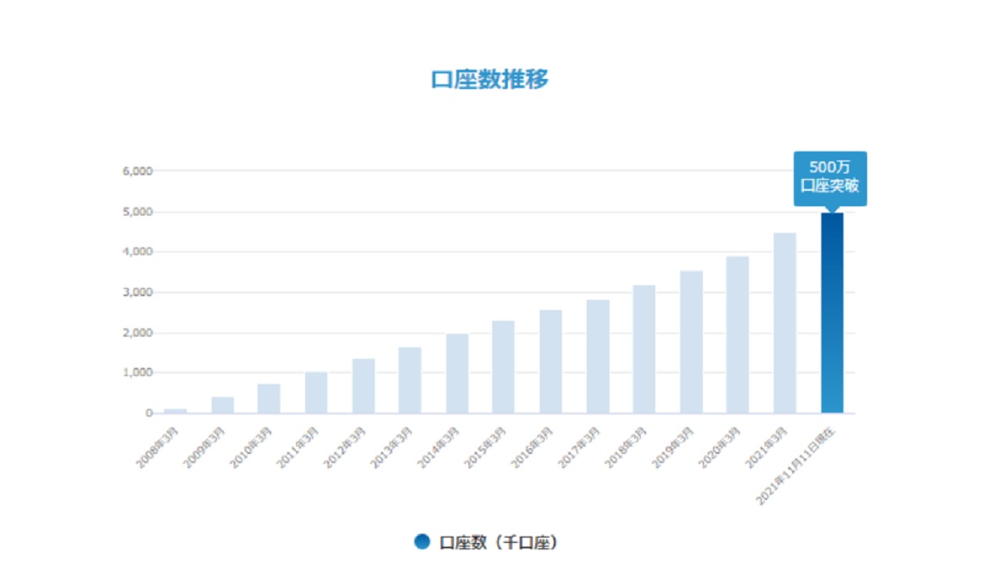Click the blue legend circle icon
The width and height of the screenshot is (1000, 564).
click(422, 541)
